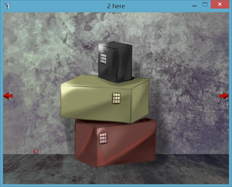This screenshot has width=232, height=187.
Task: Click the red right navigation arrow
Action: [224, 96]
